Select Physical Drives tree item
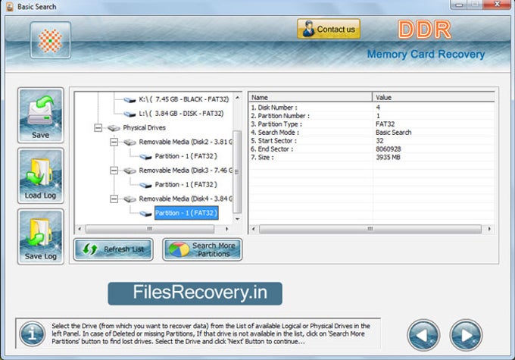 144,127
